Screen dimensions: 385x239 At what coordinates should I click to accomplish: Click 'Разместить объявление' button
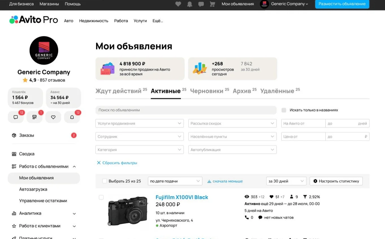[x=342, y=4]
